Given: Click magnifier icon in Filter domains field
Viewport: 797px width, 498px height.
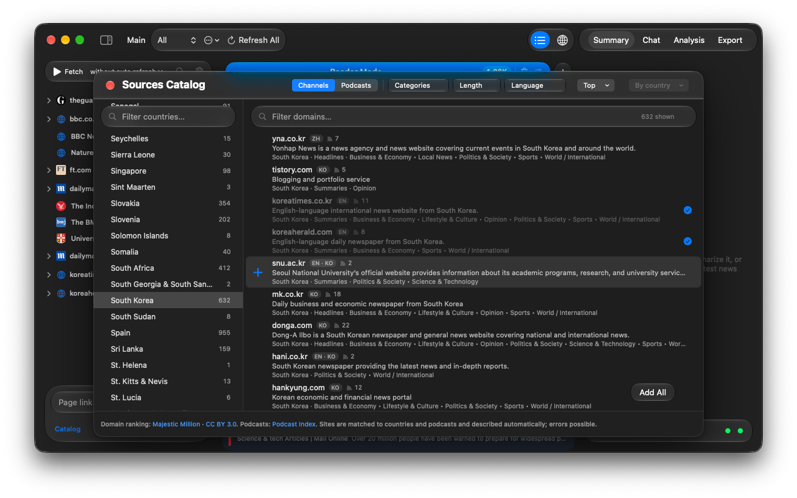Looking at the screenshot, I should (263, 117).
